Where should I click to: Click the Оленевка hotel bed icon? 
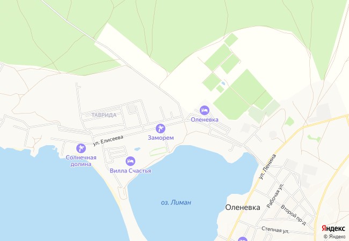(x=205, y=110)
